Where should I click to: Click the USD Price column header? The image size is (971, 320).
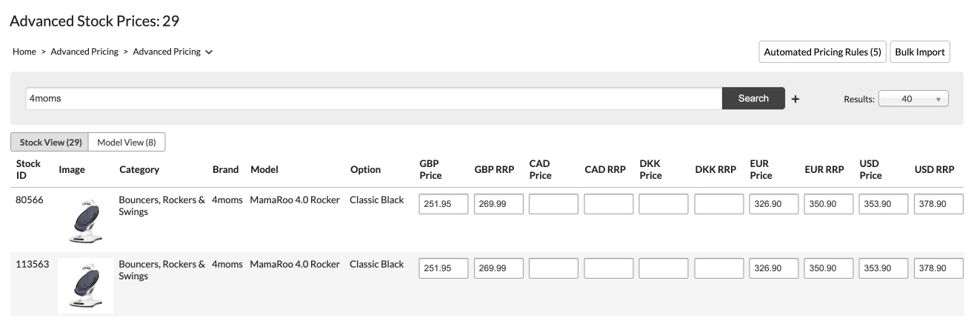[871, 169]
